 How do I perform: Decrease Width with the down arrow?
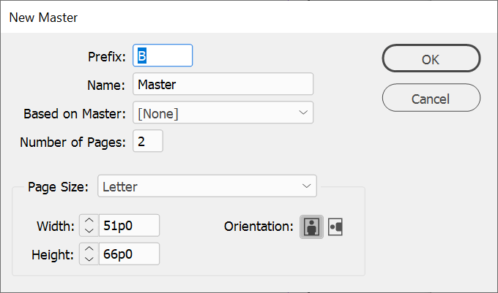[x=89, y=231]
